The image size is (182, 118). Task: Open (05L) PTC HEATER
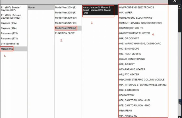click(129, 75)
